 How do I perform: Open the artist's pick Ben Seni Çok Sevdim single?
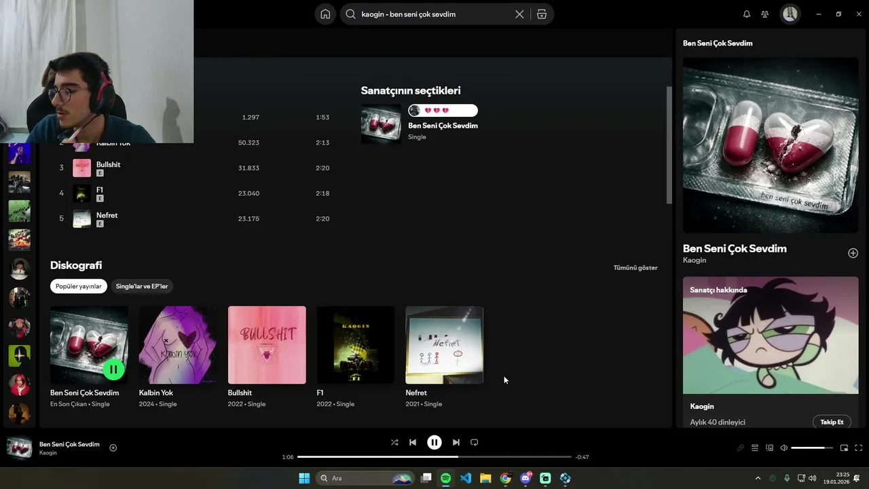coord(443,126)
